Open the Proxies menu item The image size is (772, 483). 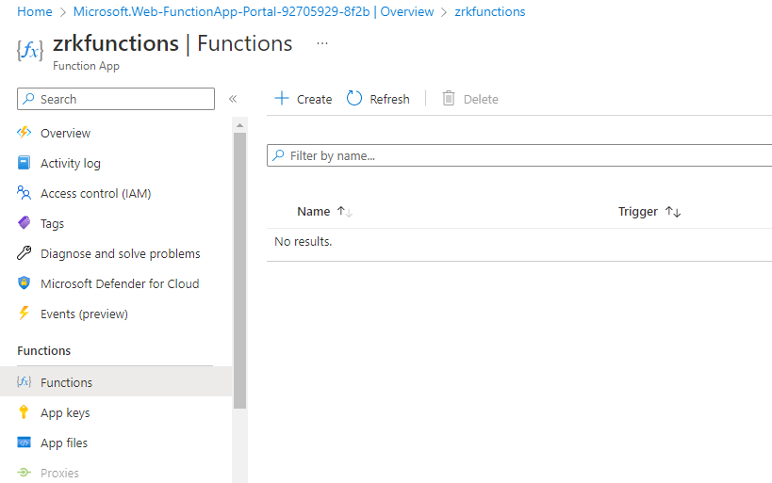59,473
